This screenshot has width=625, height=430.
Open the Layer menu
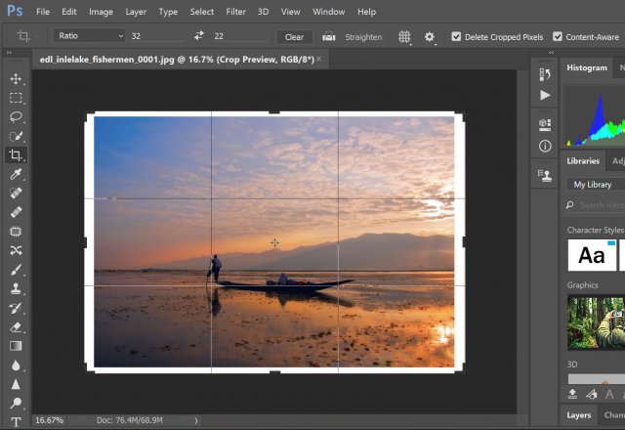(x=136, y=12)
